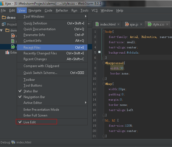Screen dimensions: 172x147
Task: Click the fold end marker on line 6
Action: 104,58
